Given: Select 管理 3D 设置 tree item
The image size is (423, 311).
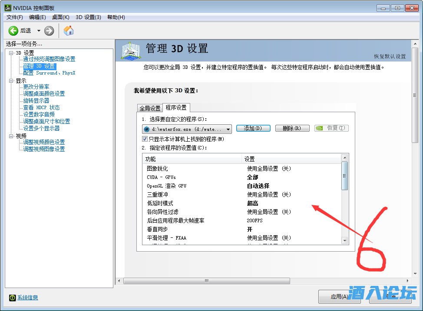Looking at the screenshot, I should [x=39, y=66].
